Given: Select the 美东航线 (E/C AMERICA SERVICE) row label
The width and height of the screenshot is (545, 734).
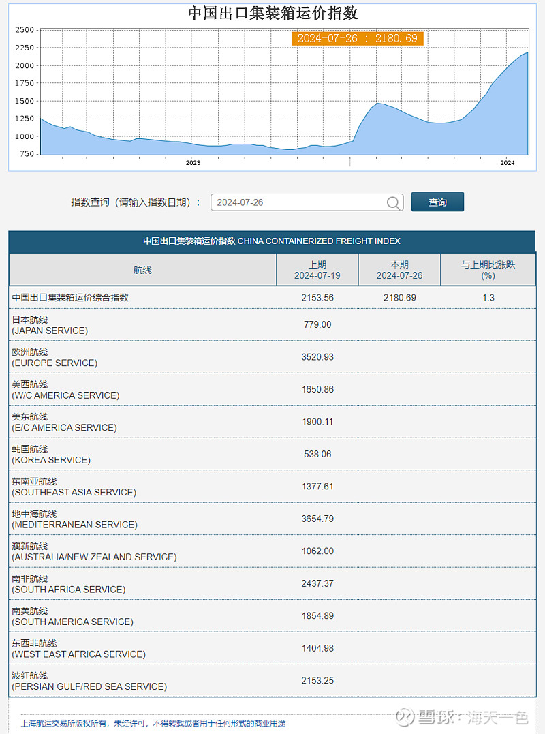Looking at the screenshot, I should click(x=64, y=422).
